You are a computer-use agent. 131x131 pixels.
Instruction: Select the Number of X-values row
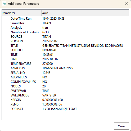point(65,32)
